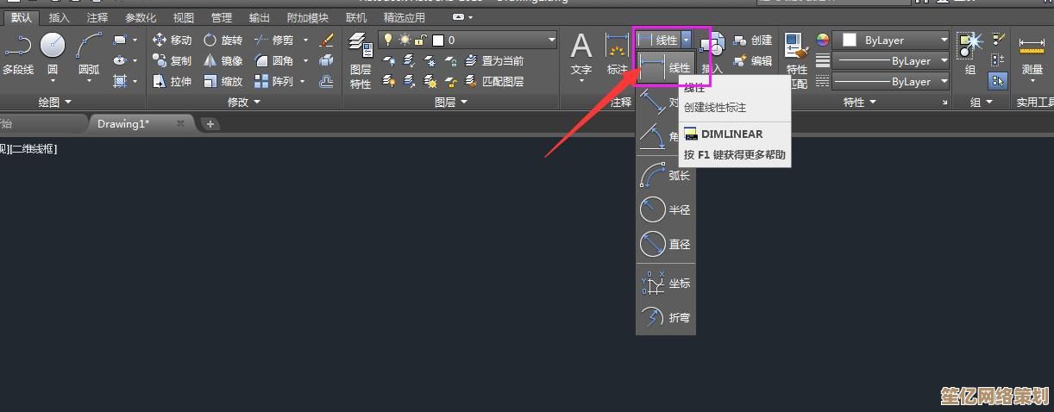Screen dimensions: 1054x412
Task: Activate the 移动 (move) tool
Action: click(x=172, y=40)
